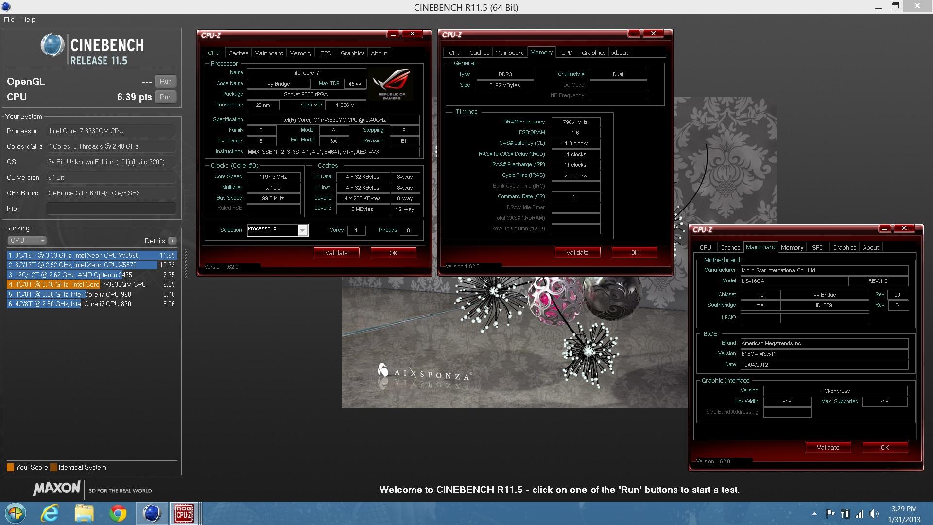
Task: Switch to ROG CPU-Z taskbar icon
Action: point(184,513)
